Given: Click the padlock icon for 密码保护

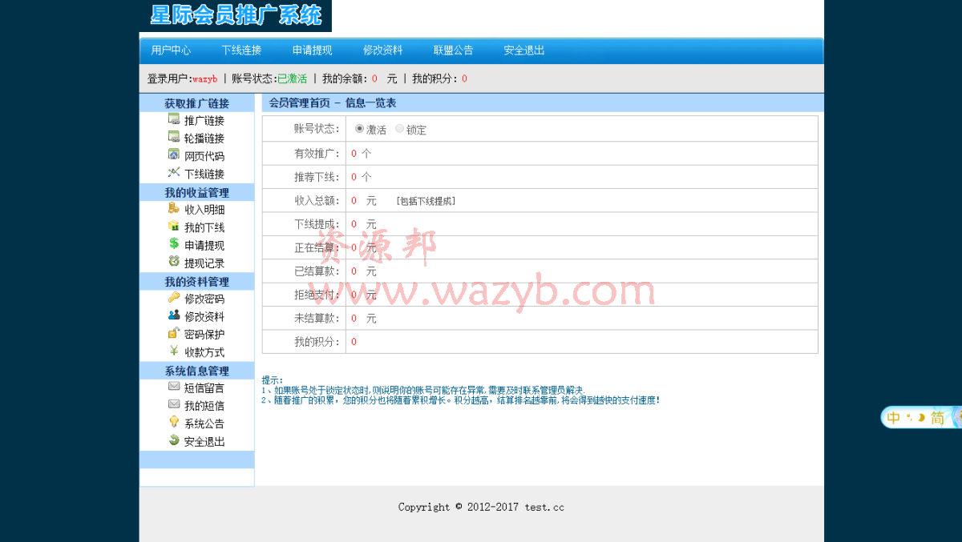Looking at the screenshot, I should 174,332.
